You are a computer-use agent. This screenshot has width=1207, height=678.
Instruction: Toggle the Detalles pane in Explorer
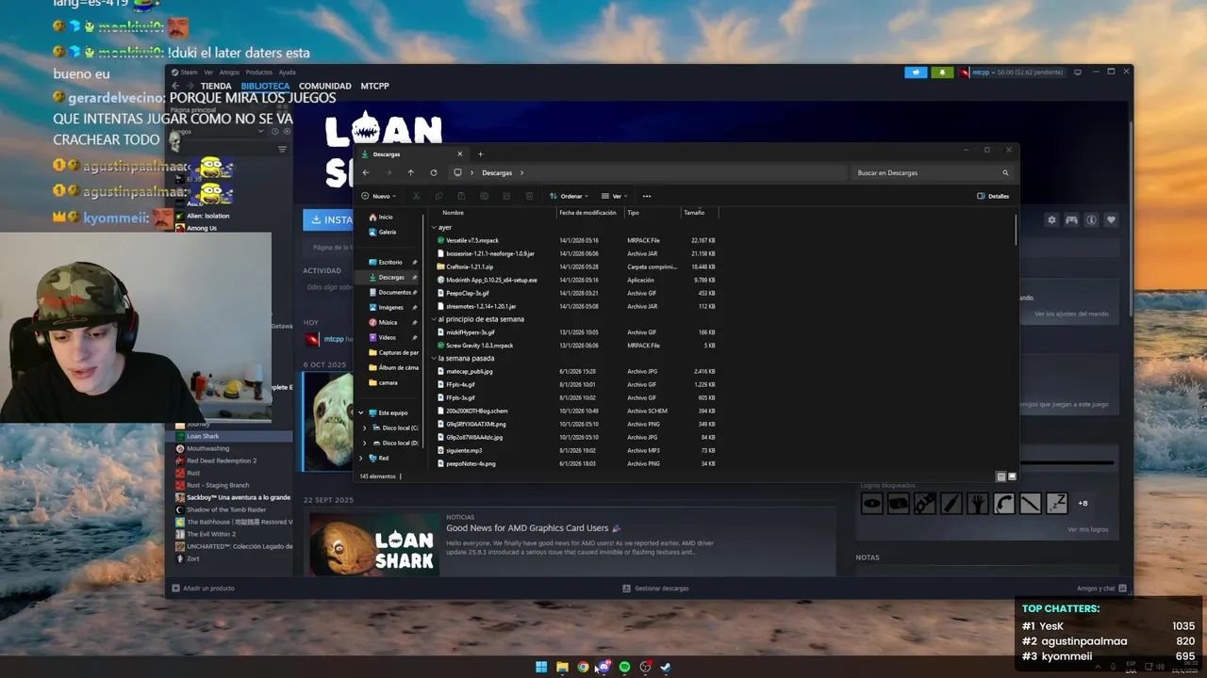pyautogui.click(x=993, y=196)
